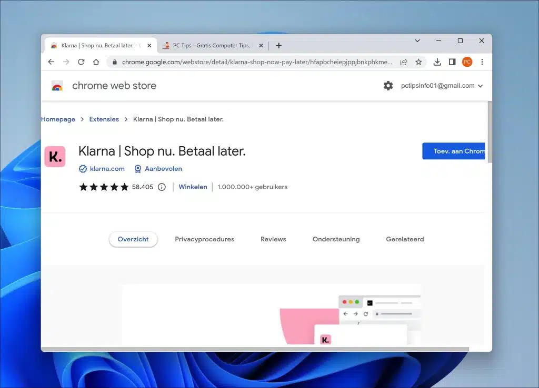Switch to the Klarna browser tab
Viewport: 539px width, 388px height.
click(101, 45)
